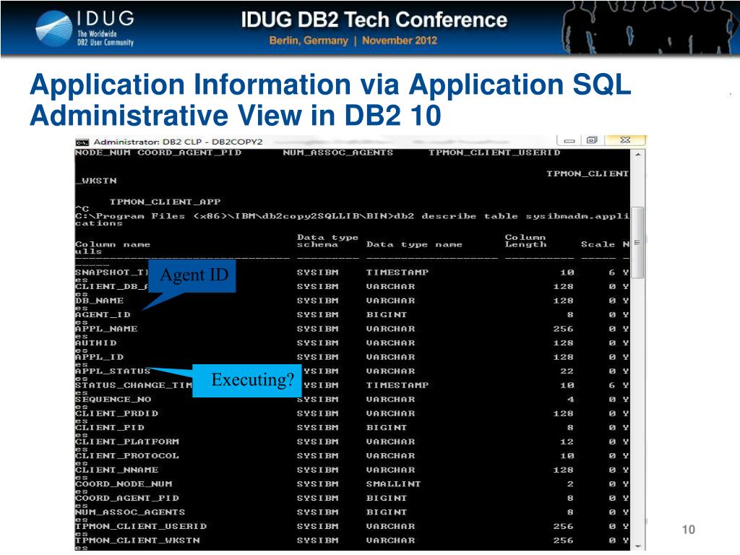Select the NUM_ASSOC_AGENTS row name
This screenshot has height=555, width=740.
[130, 512]
